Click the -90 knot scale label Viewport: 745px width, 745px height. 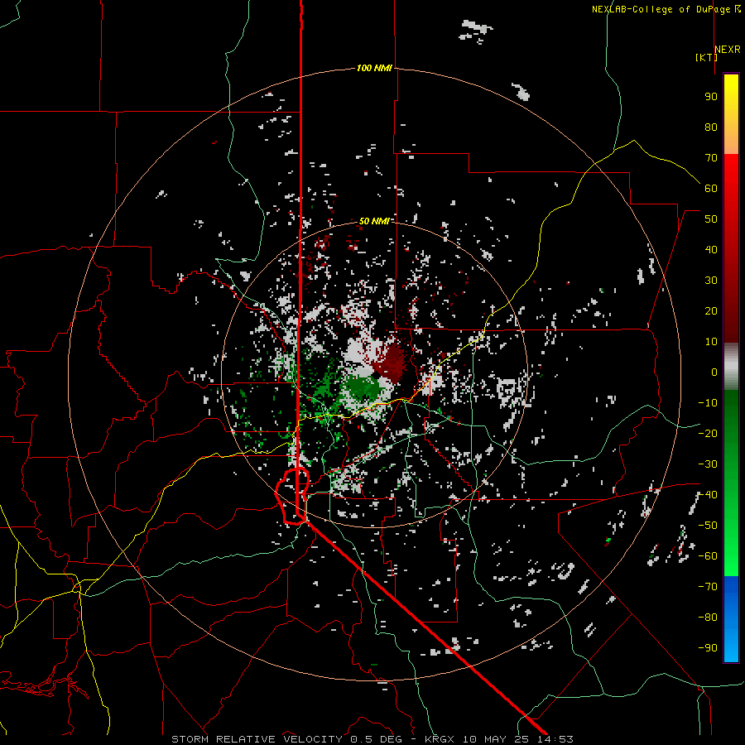(708, 648)
